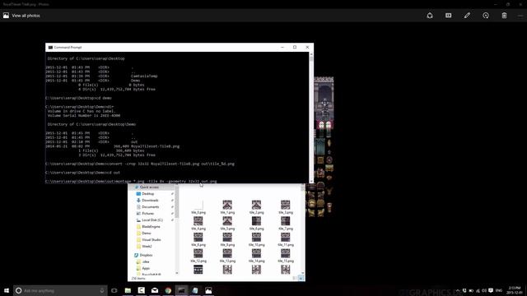Open the Demo folder in sidebar
The height and width of the screenshot is (296, 527).
147,234
